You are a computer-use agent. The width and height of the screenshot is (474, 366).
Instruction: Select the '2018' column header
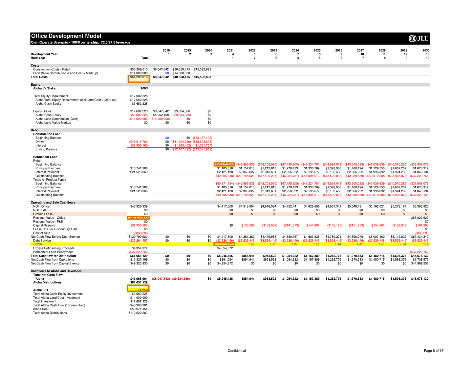(166, 50)
